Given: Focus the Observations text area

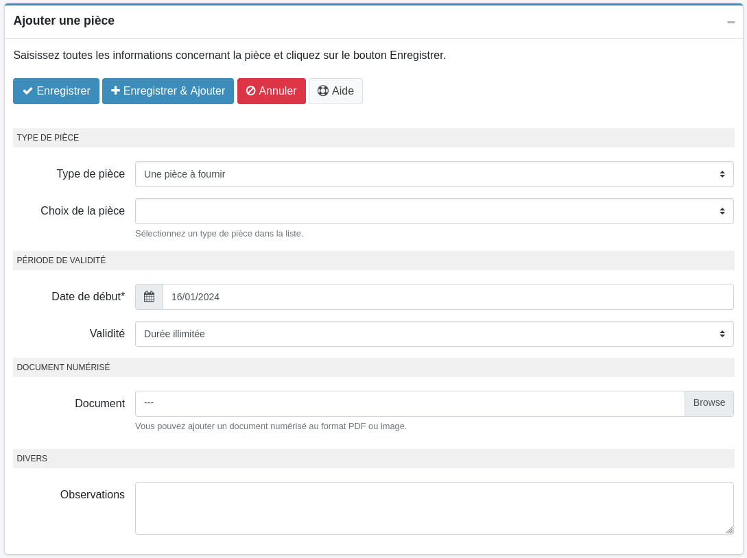Looking at the screenshot, I should tap(434, 508).
